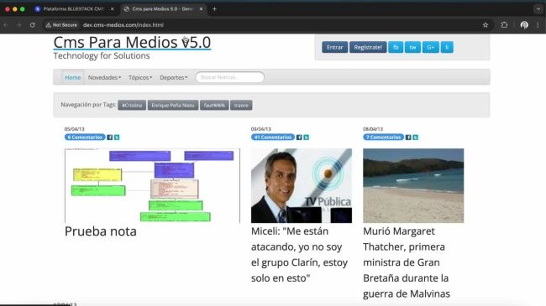Click the G+ social login button
546x306 pixels.
click(x=430, y=47)
